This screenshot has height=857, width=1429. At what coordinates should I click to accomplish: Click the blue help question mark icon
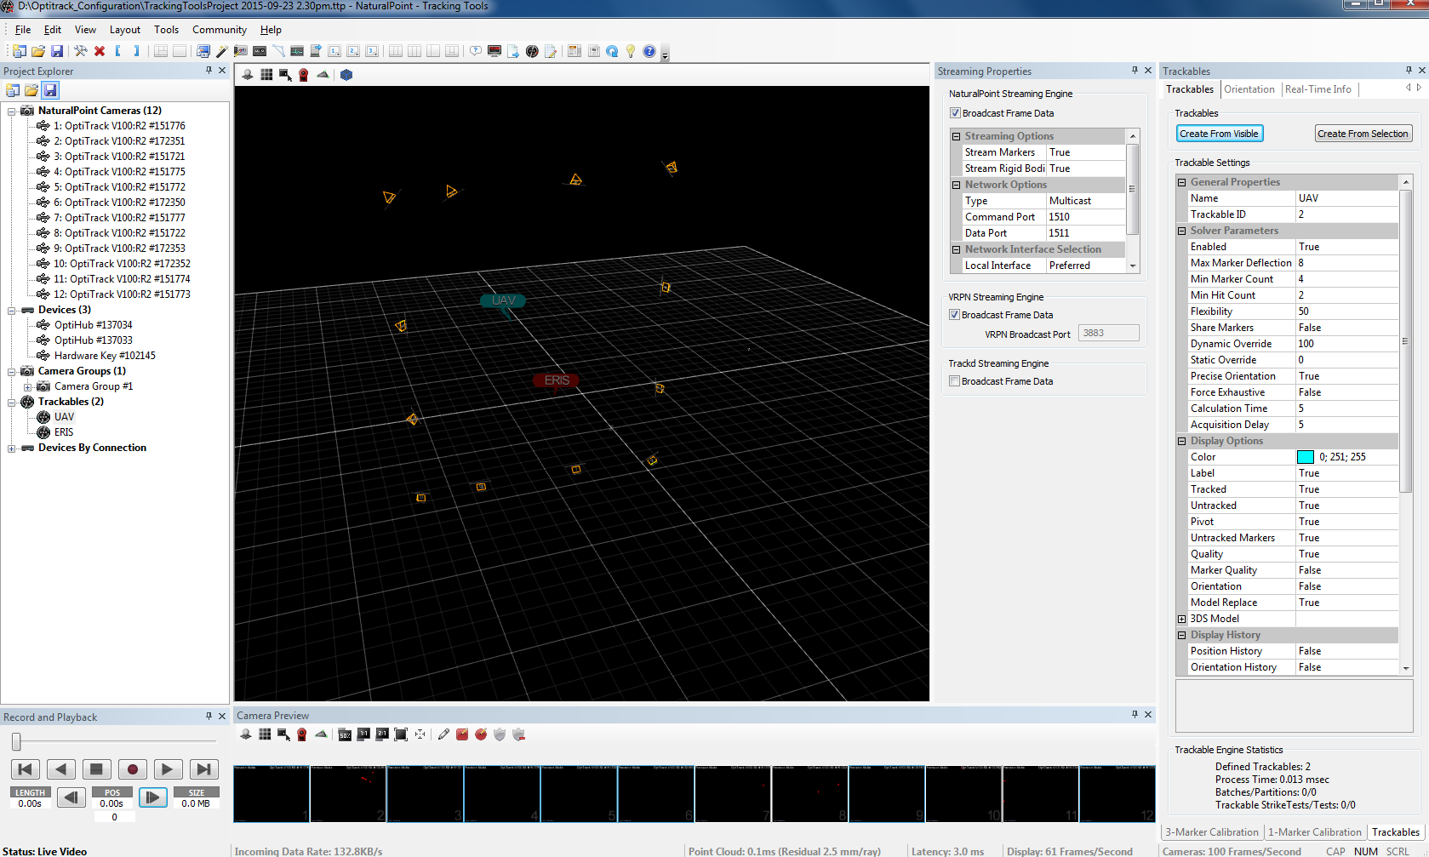[x=649, y=52]
